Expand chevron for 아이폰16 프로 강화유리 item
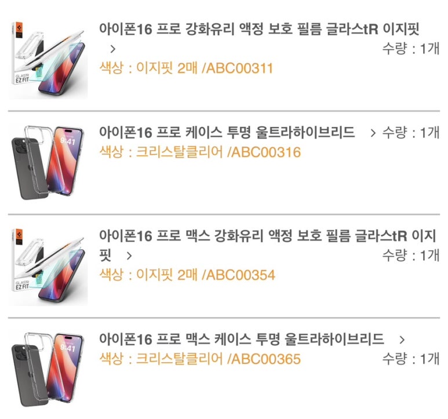Screen dimensions: 448x419 [x=113, y=49]
